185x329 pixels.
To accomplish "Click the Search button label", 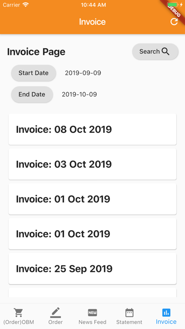I will click(150, 52).
